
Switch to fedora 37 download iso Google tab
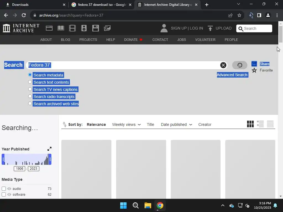click(102, 5)
